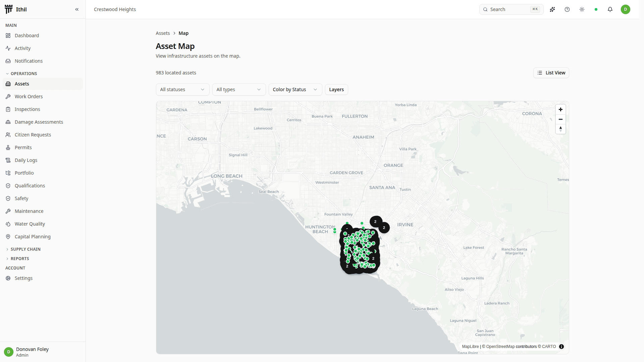The height and width of the screenshot is (362, 644).
Task: Open the help question-mark icon
Action: [567, 9]
